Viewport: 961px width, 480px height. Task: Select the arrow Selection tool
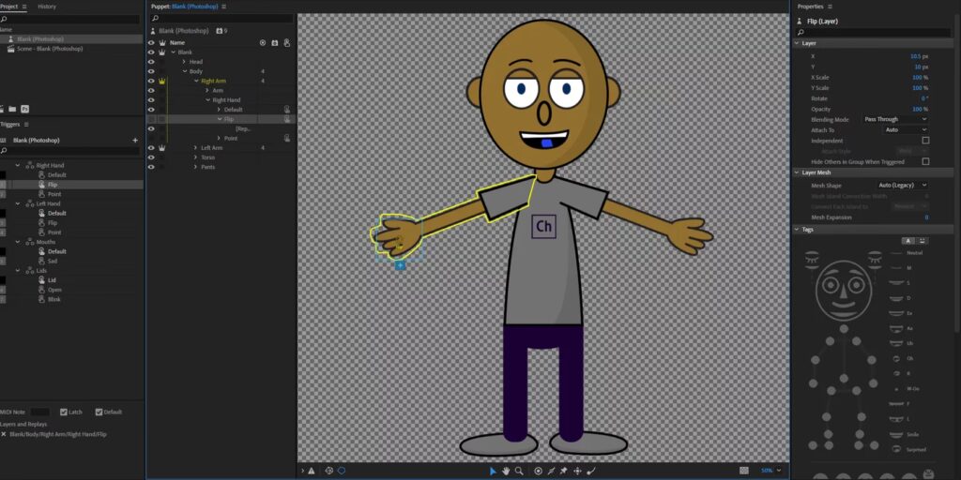pos(493,471)
